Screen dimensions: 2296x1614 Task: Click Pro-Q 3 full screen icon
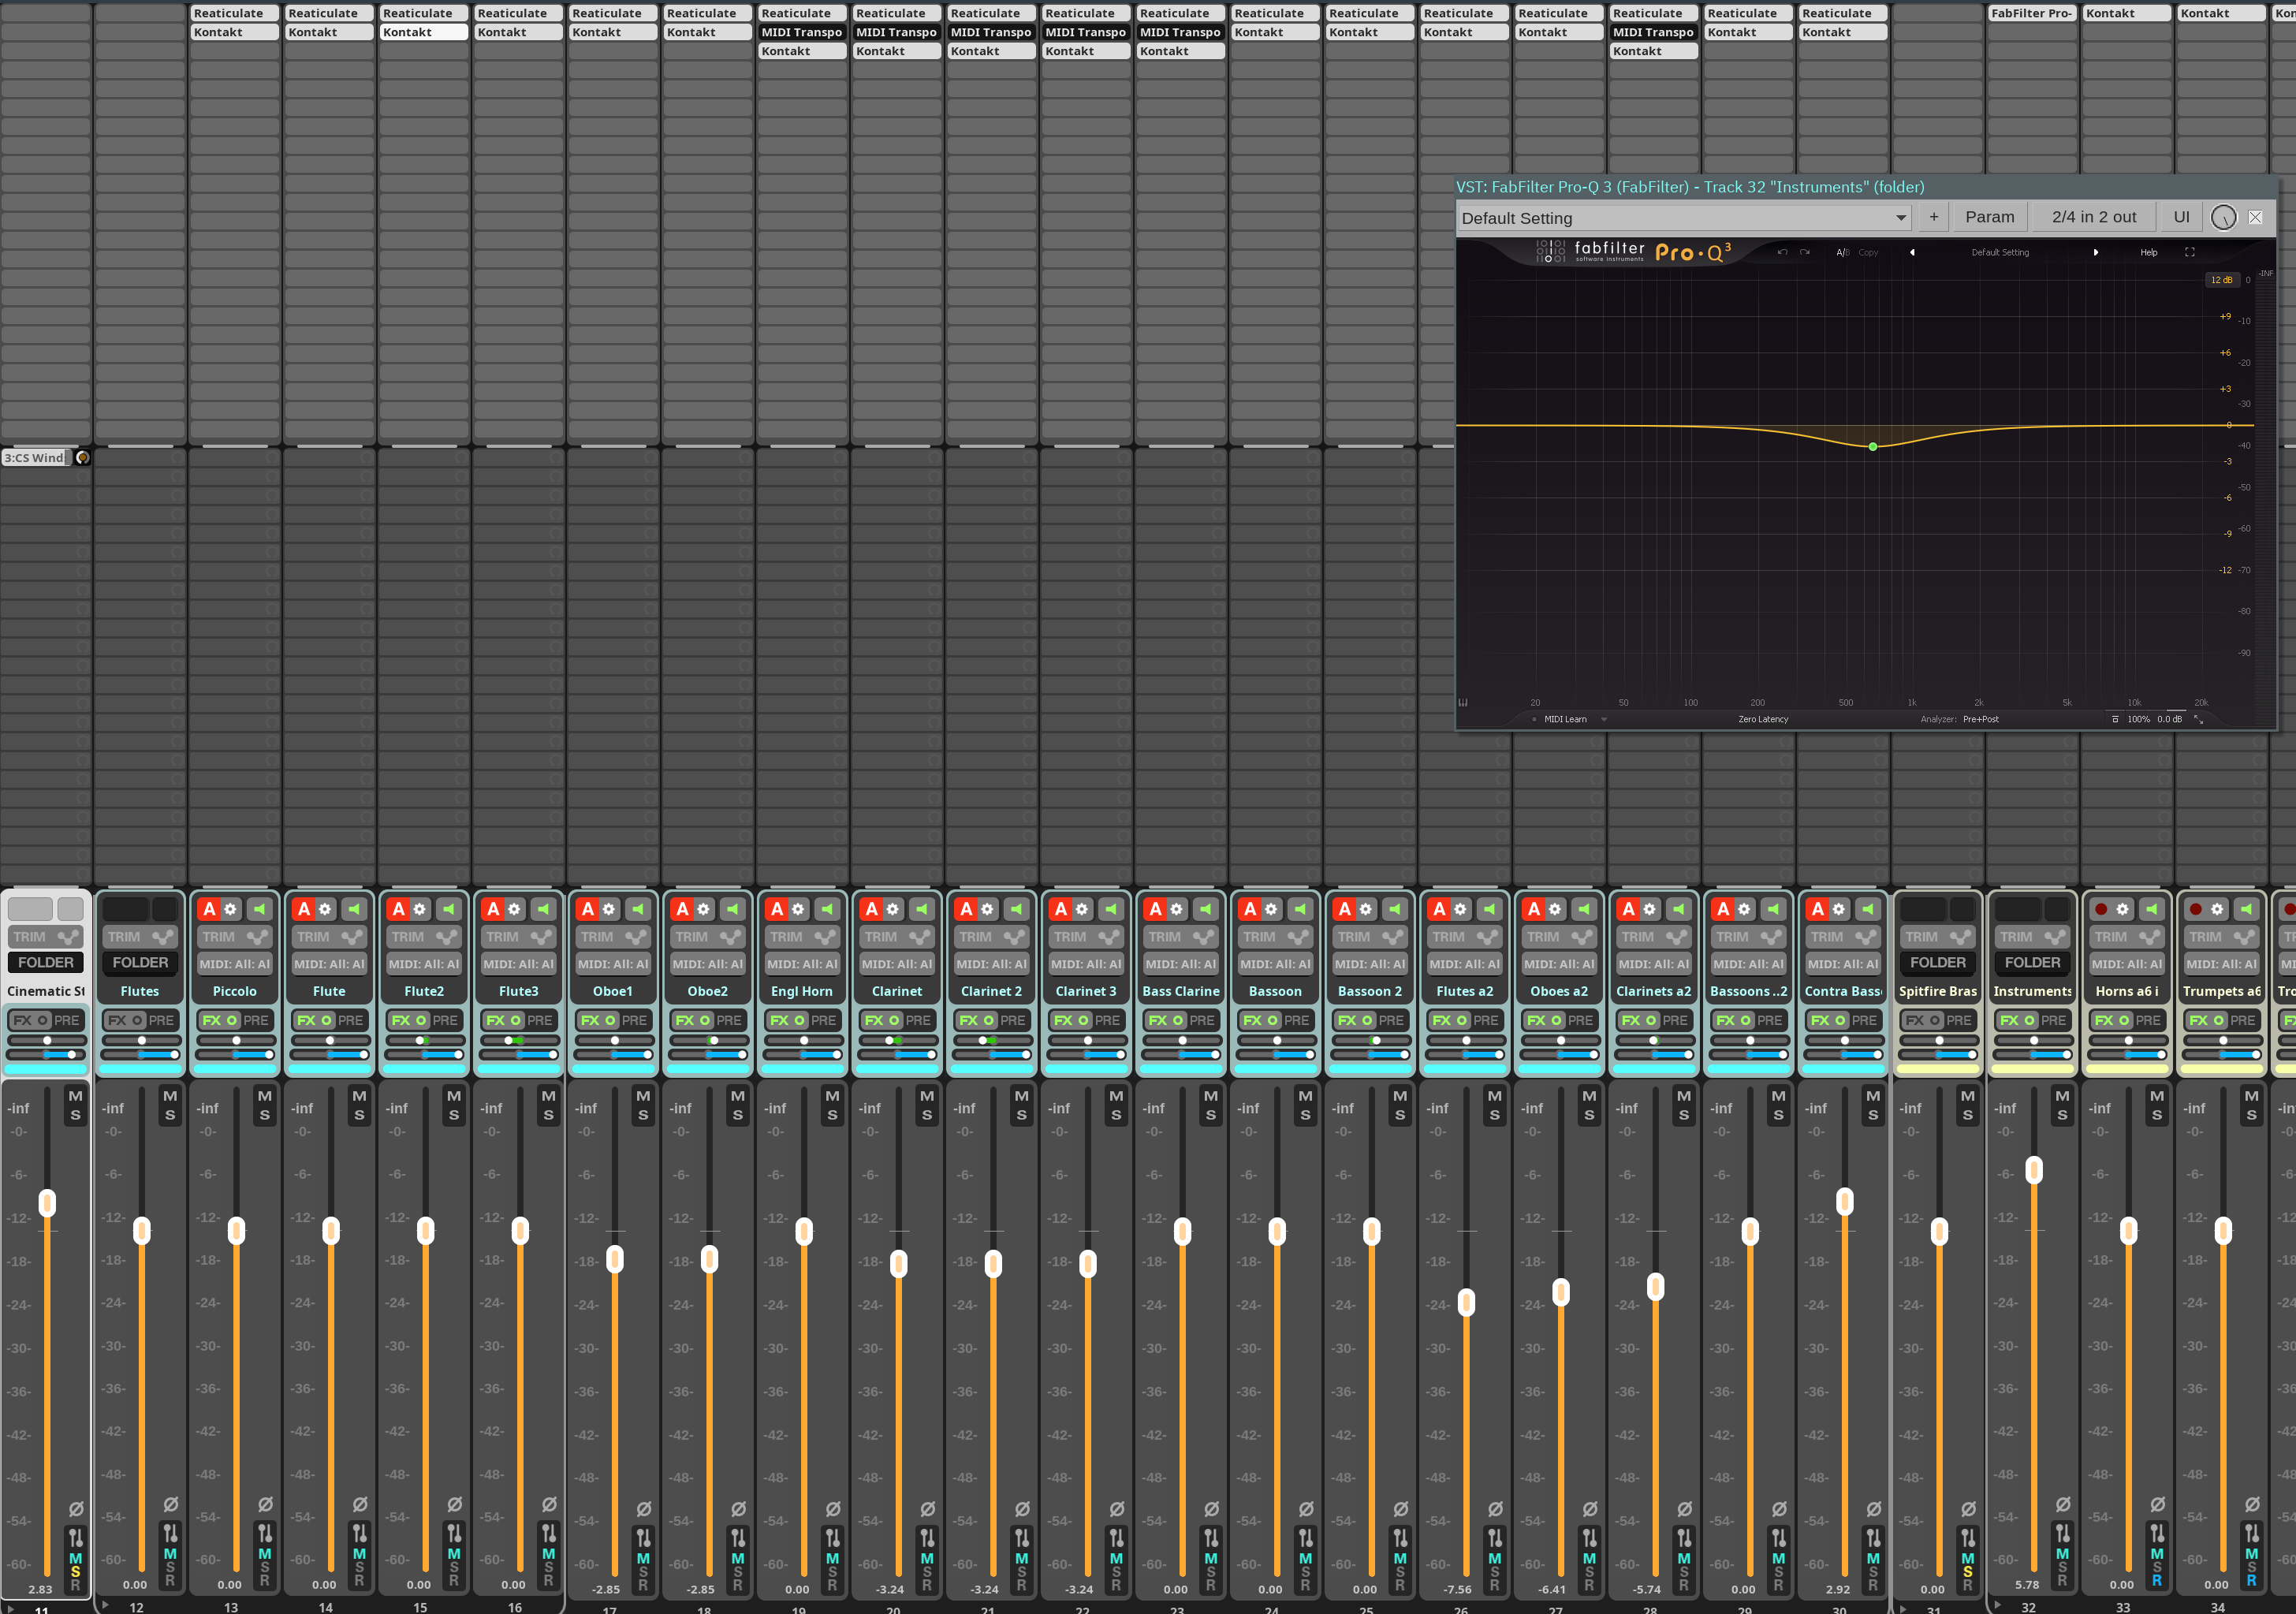[2189, 252]
